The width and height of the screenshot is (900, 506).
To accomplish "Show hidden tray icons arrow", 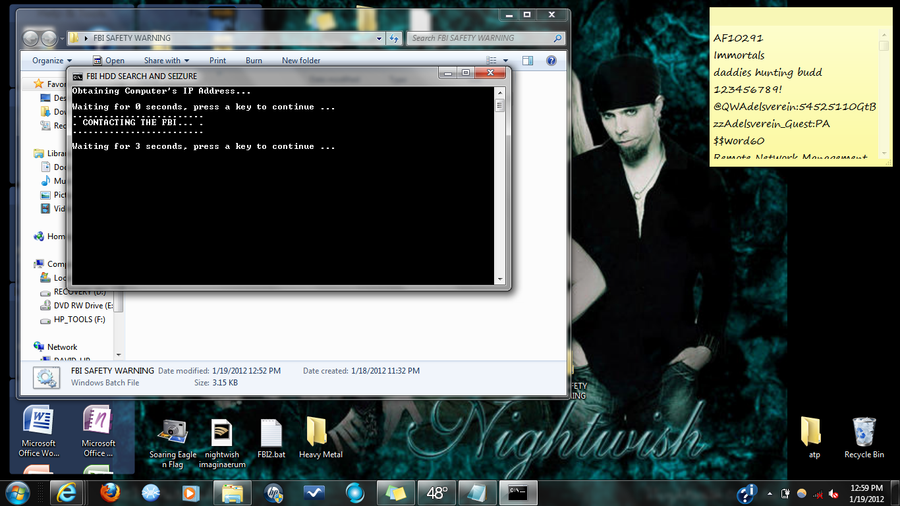I will [x=770, y=493].
